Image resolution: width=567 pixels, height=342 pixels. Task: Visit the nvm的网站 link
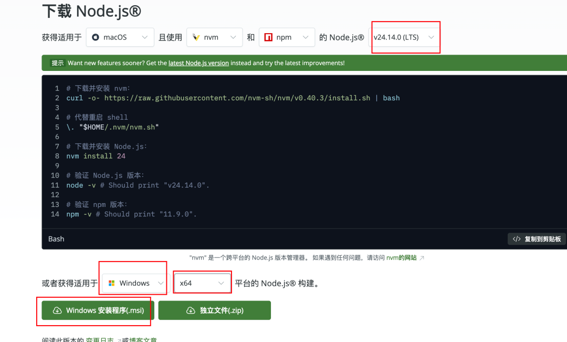(x=402, y=257)
